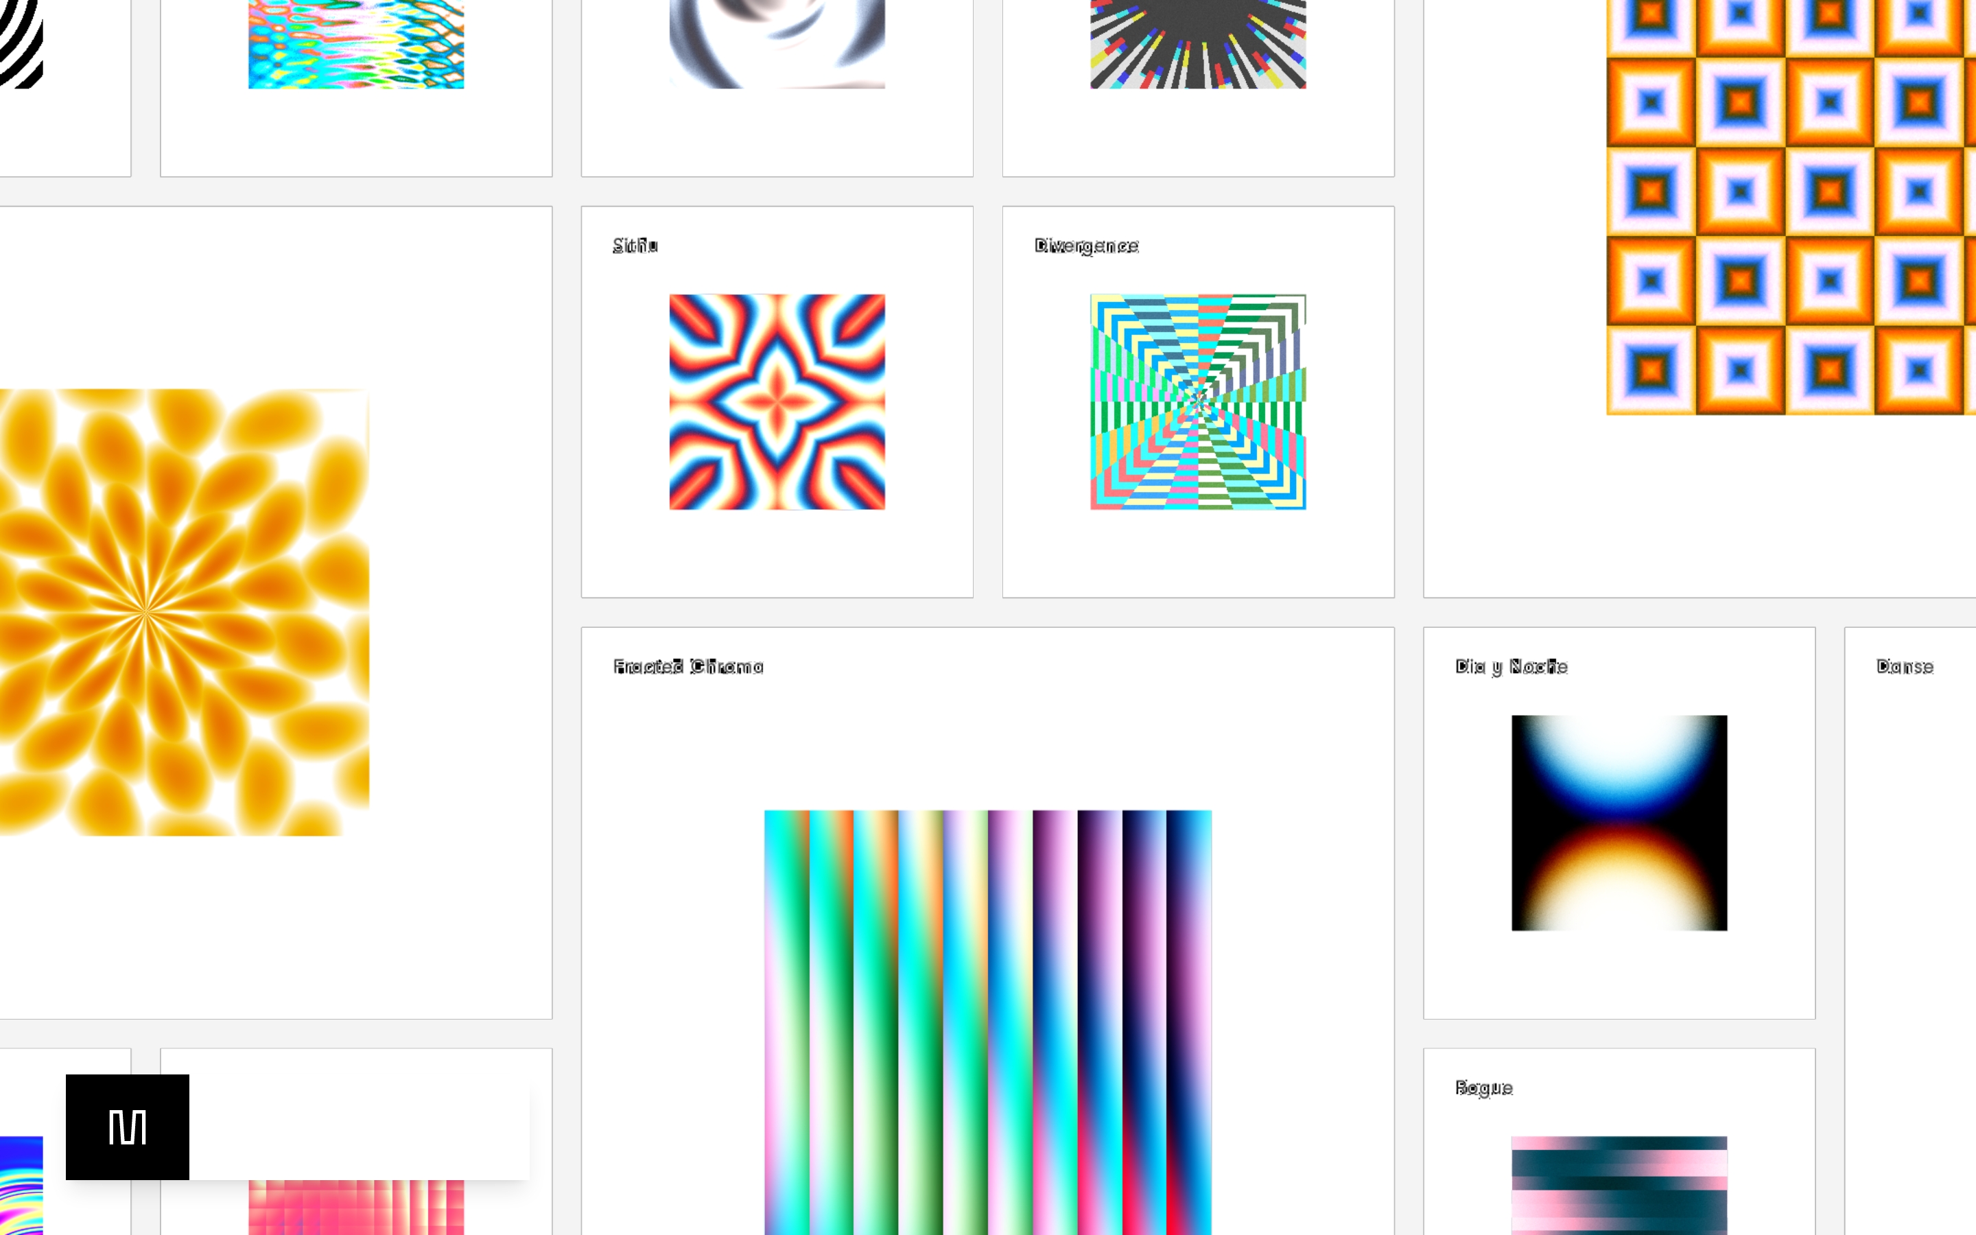Open the Fracted Chroma gradient stripes image
Viewport: 1976px width, 1235px height.
(x=987, y=1021)
